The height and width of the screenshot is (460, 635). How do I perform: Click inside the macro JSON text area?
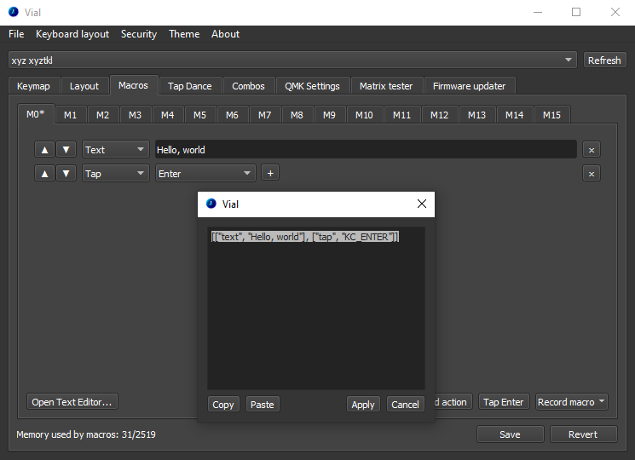(316, 308)
